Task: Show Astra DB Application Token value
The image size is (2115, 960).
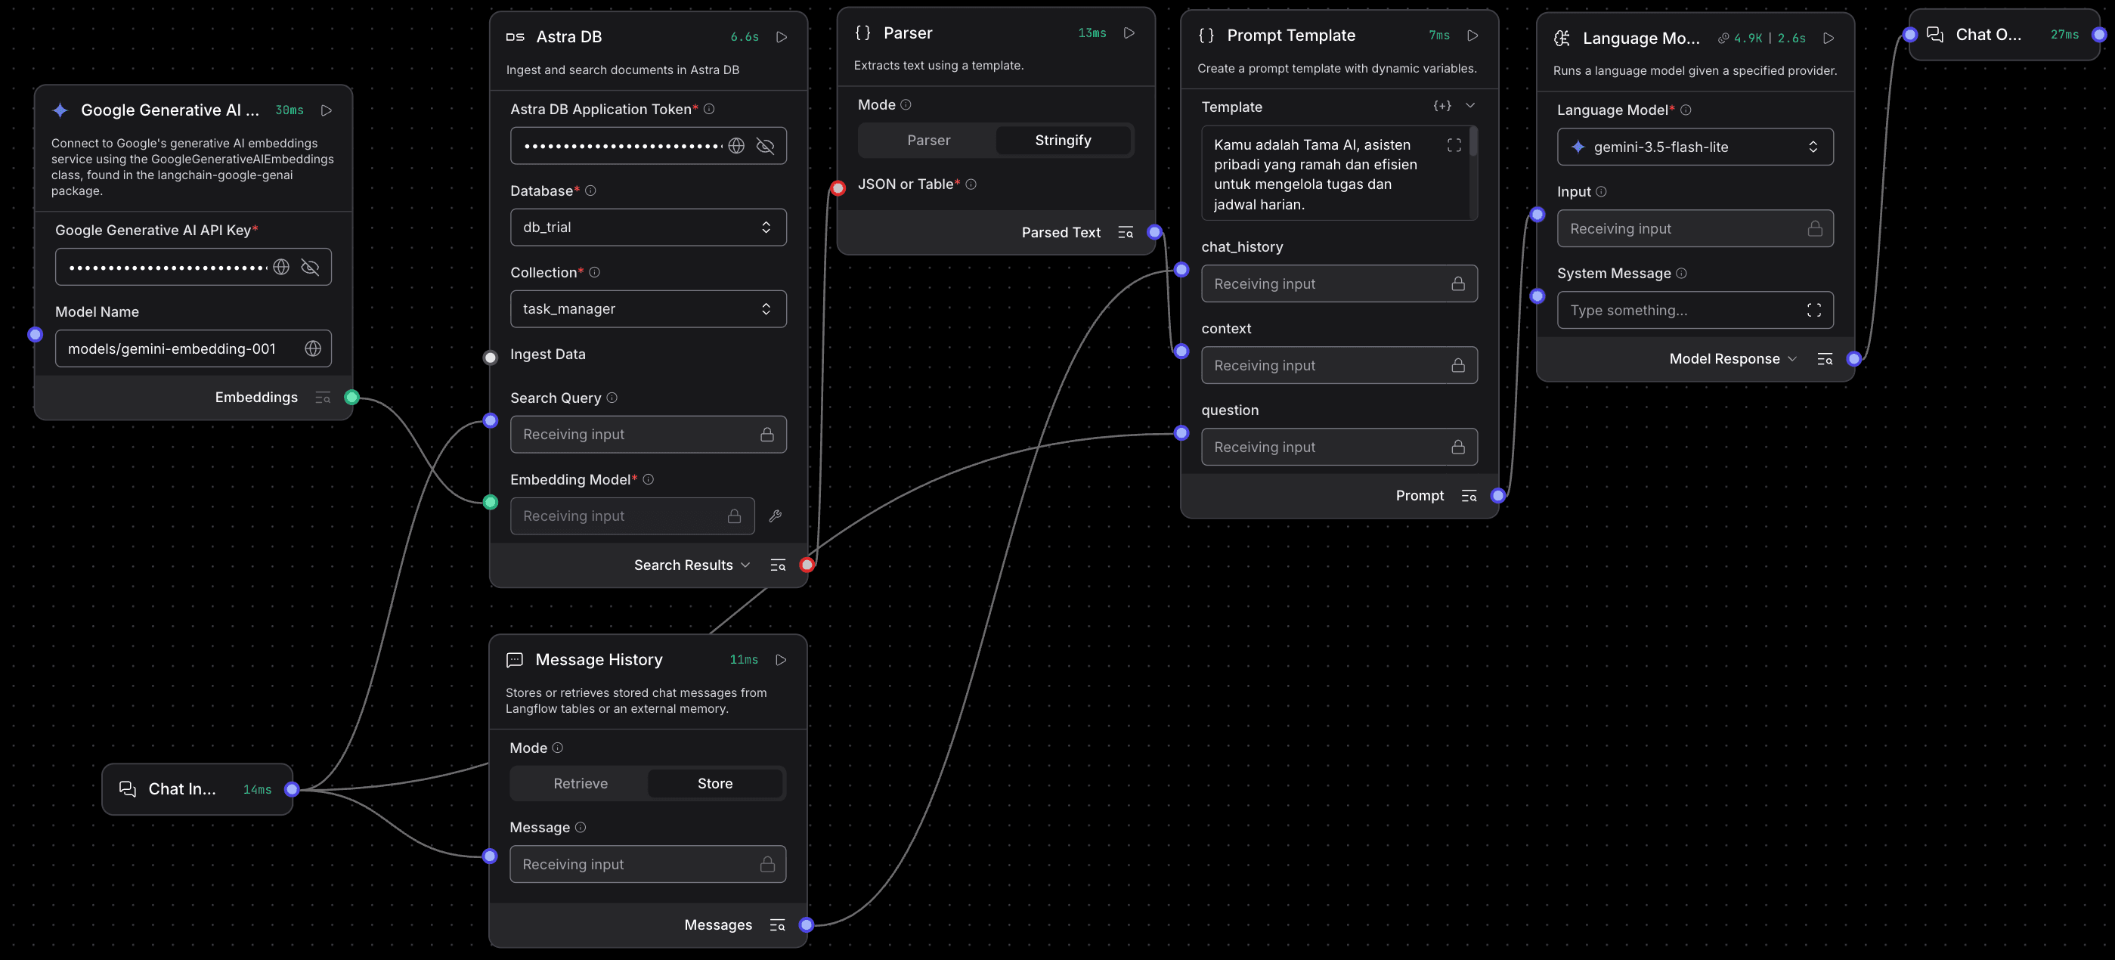Action: tap(765, 146)
